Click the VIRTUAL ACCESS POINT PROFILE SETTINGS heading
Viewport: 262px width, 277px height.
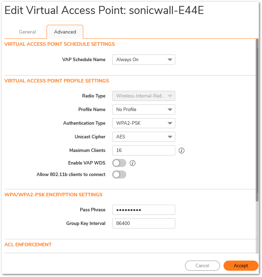click(x=57, y=81)
